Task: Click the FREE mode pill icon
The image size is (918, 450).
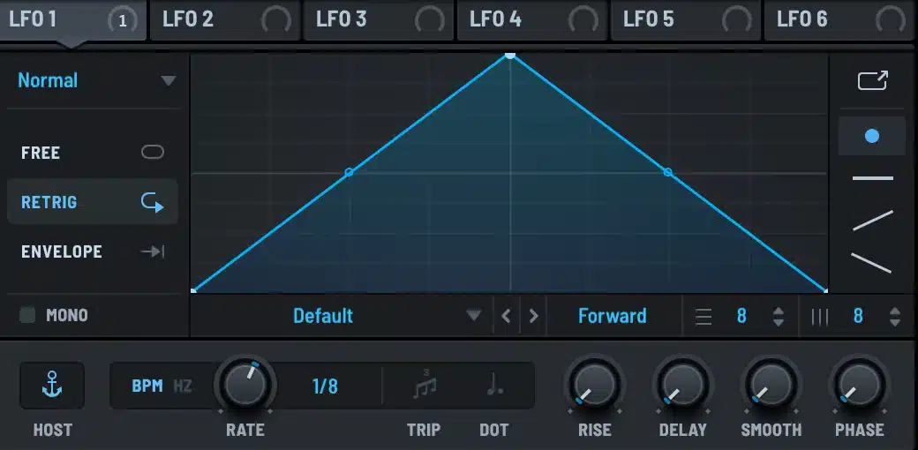Action: click(152, 153)
